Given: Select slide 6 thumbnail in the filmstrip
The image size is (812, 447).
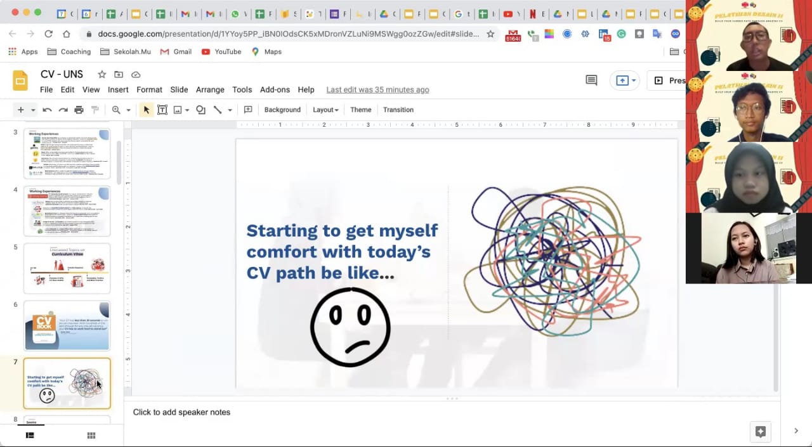Looking at the screenshot, I should pos(67,326).
